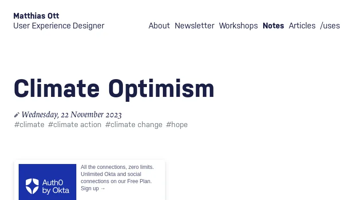Open the About page
355x200 pixels.
coord(159,26)
